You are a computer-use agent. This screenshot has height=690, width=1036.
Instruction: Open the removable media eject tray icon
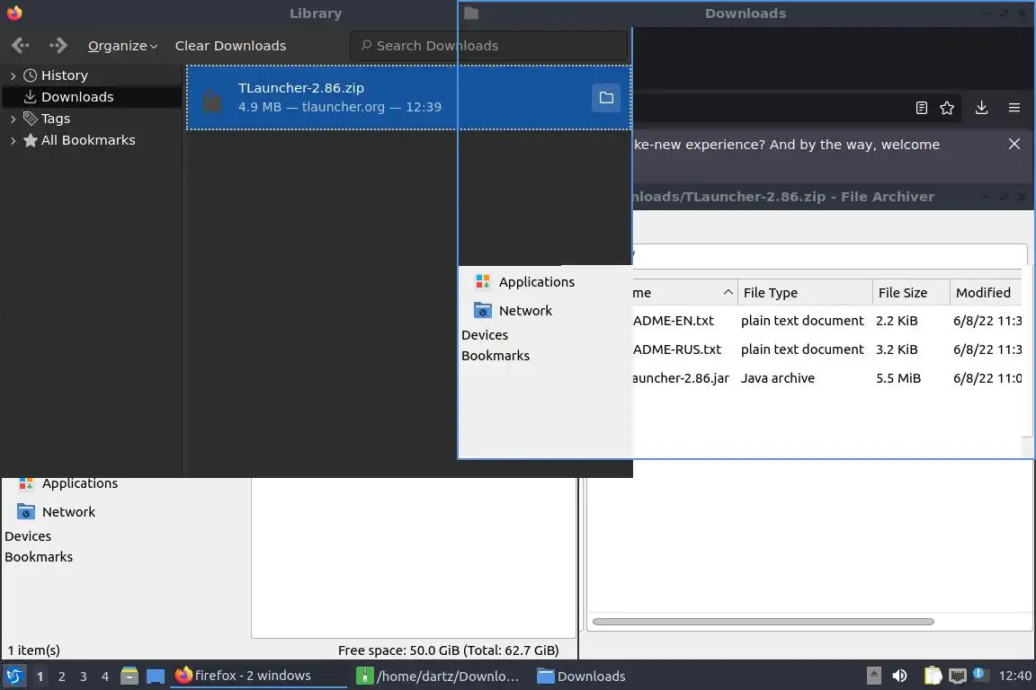[x=873, y=676]
